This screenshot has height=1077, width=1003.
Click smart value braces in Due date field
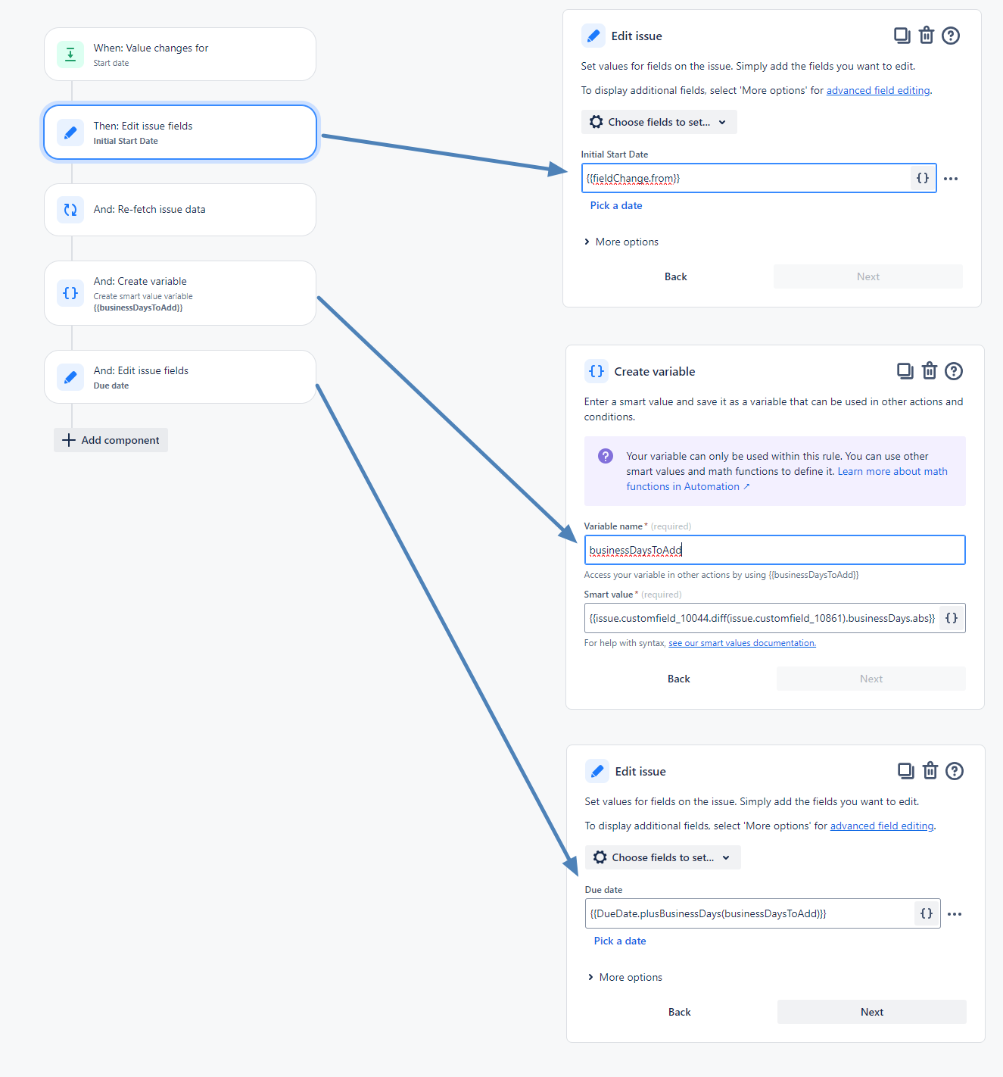click(x=927, y=913)
